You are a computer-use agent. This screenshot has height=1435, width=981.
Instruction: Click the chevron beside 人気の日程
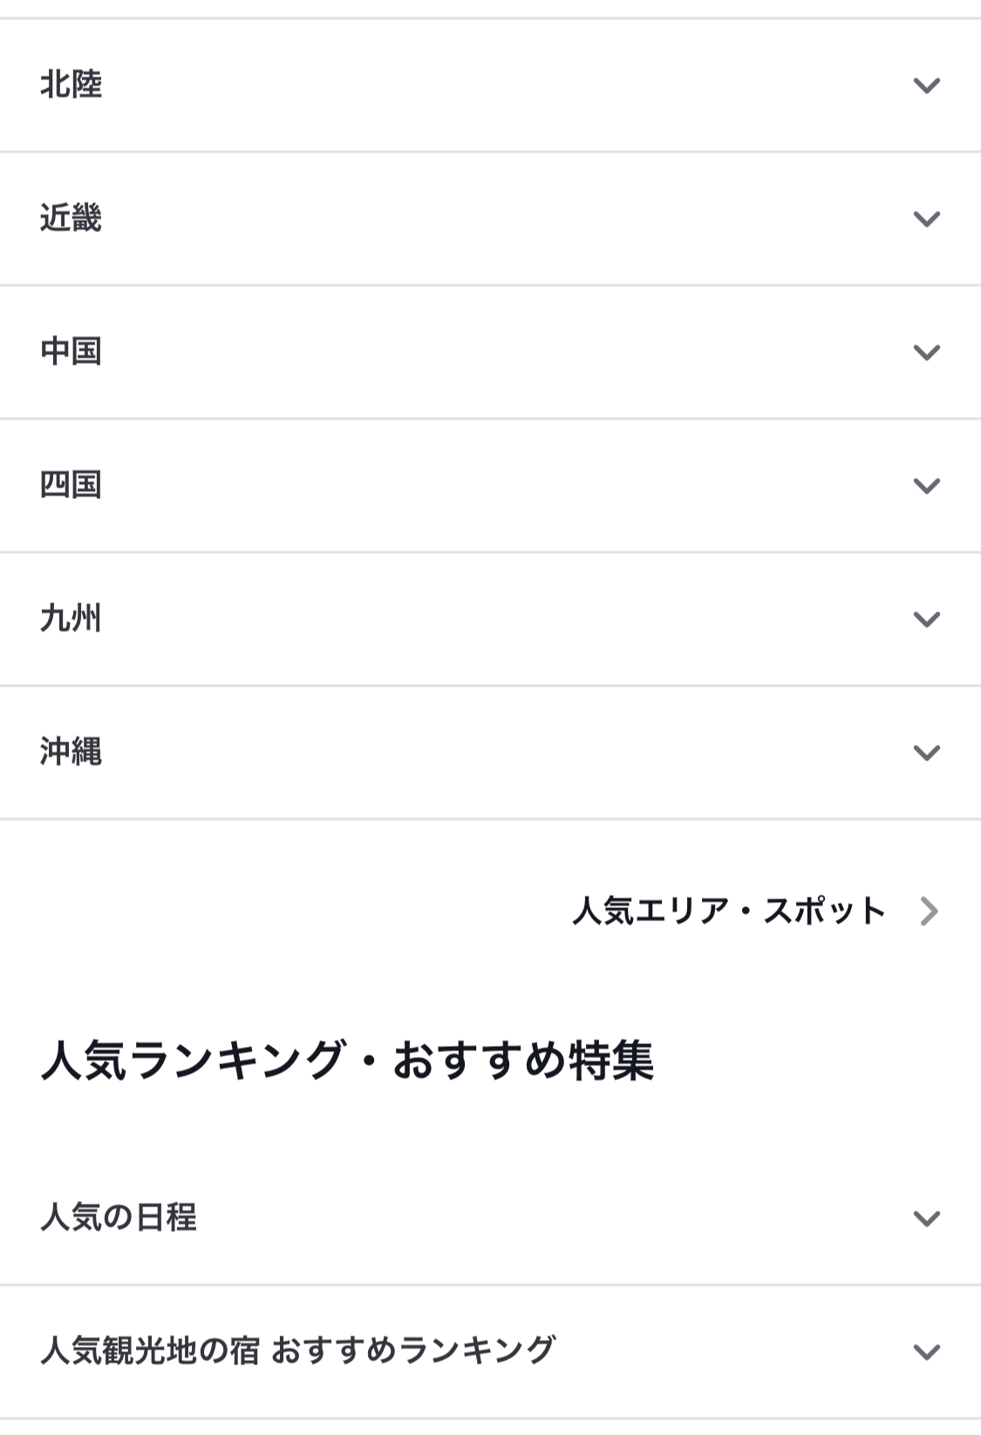click(x=926, y=1218)
